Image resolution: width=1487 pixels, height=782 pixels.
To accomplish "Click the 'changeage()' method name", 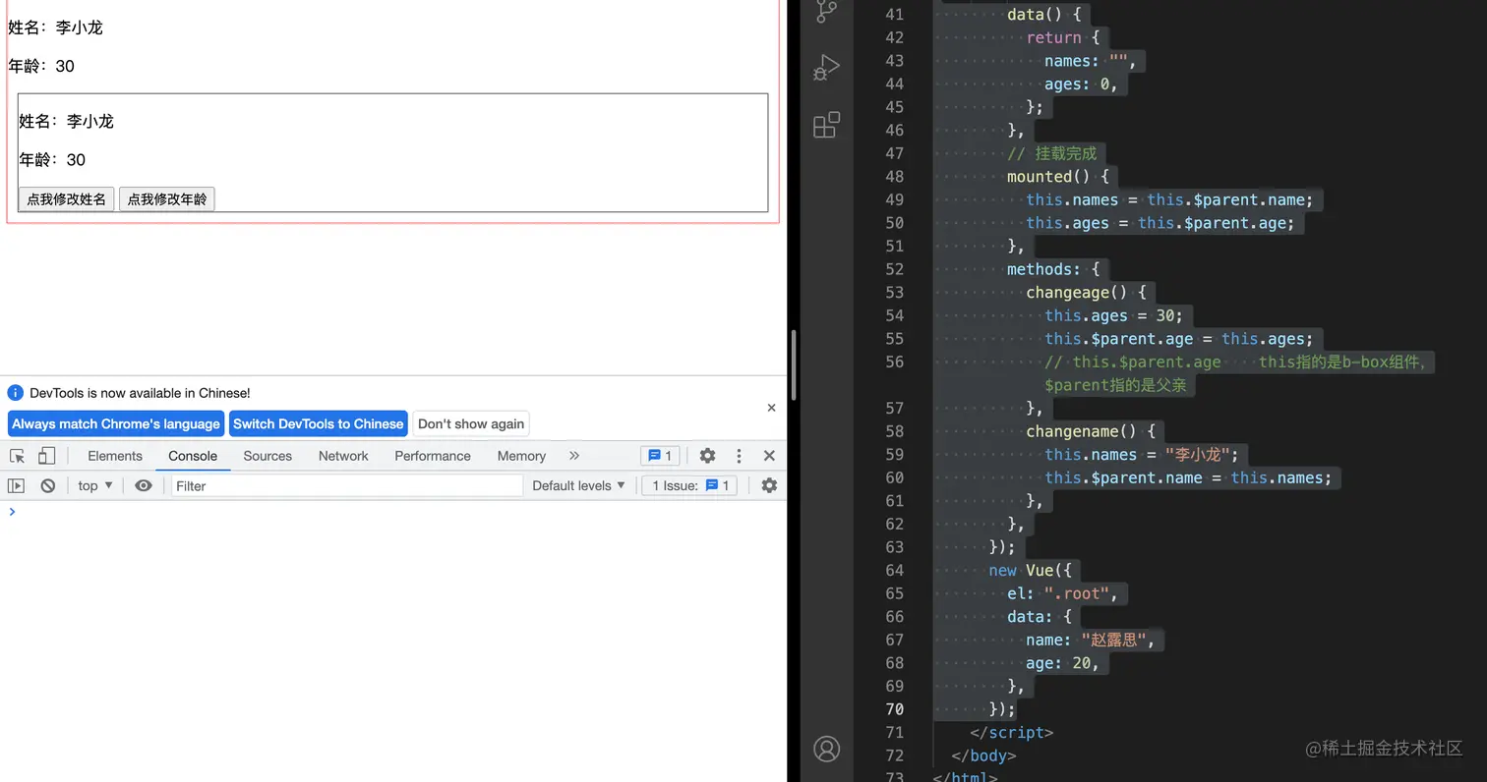I will (1076, 293).
